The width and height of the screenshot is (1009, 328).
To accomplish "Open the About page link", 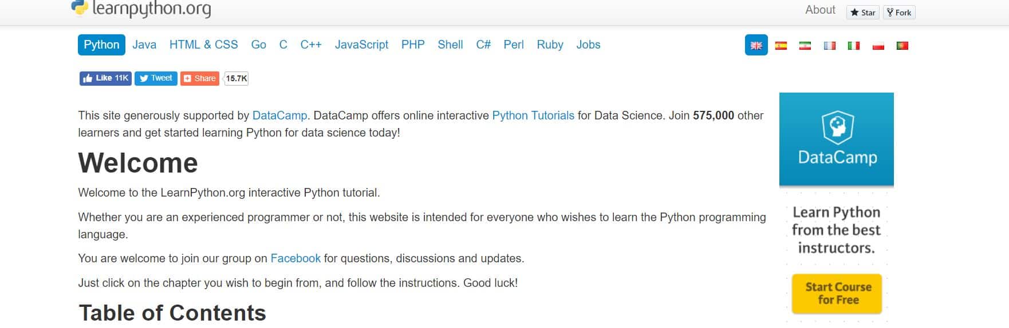I will coord(820,10).
